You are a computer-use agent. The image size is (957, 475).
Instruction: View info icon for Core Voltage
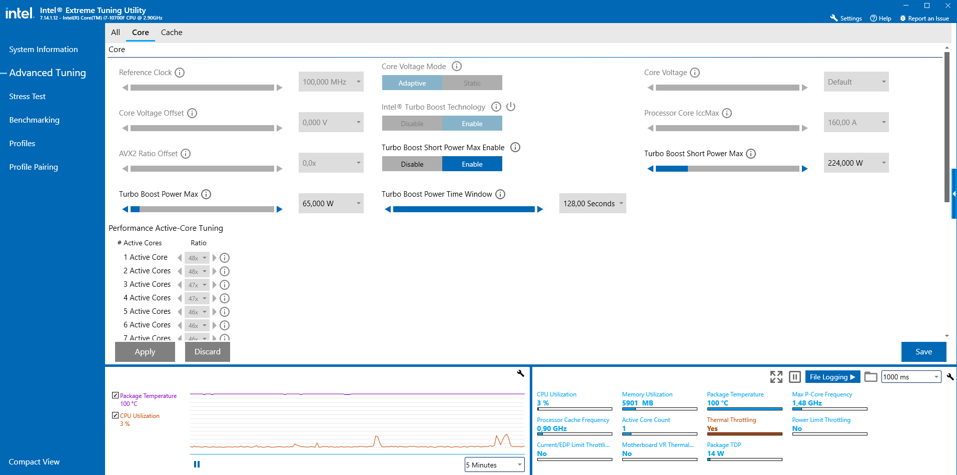[695, 73]
